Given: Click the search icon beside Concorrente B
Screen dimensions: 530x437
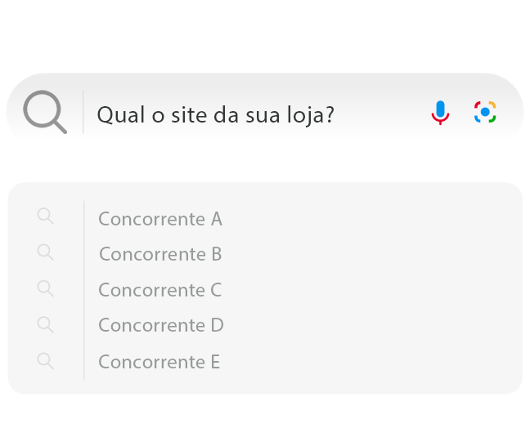Looking at the screenshot, I should click(x=46, y=252).
